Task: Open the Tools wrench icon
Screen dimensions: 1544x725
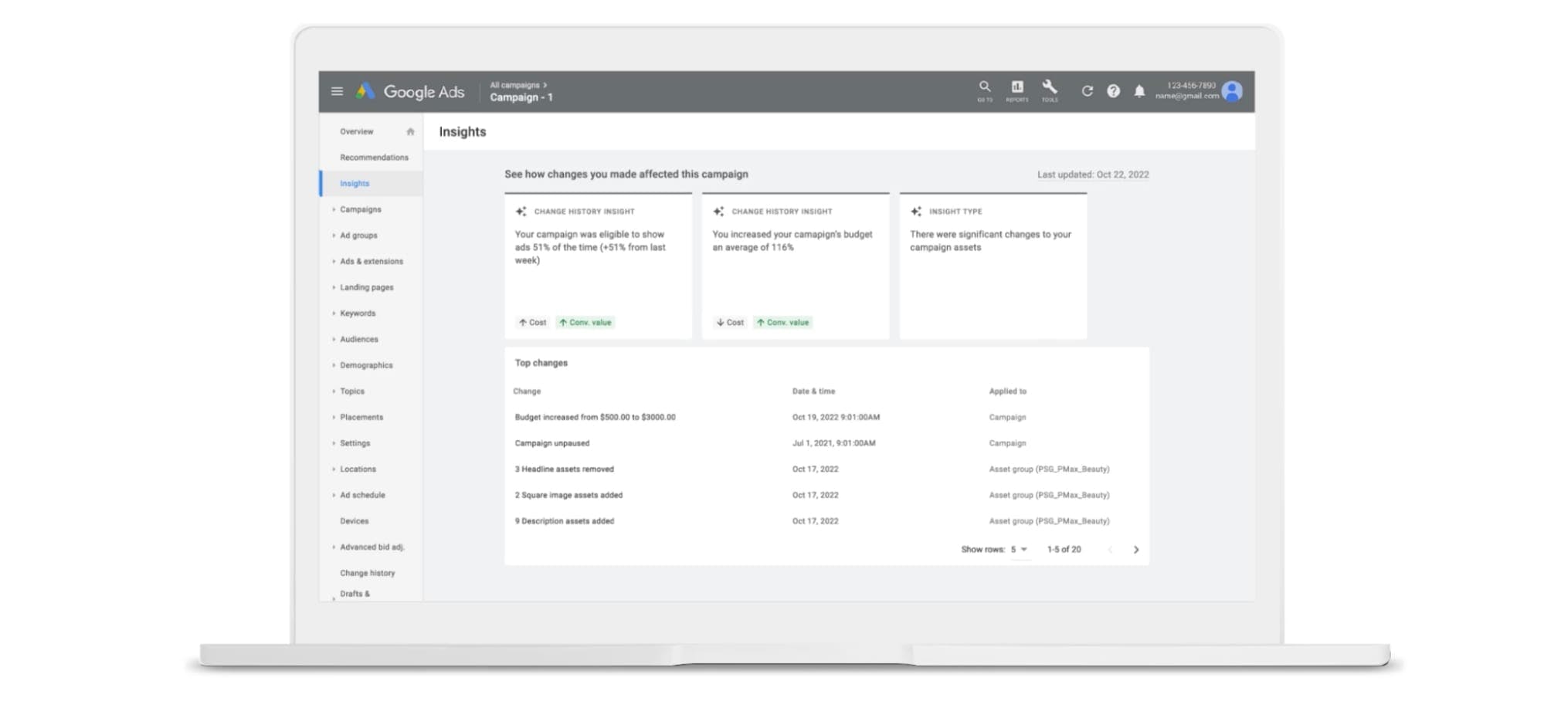Action: coord(1049,91)
